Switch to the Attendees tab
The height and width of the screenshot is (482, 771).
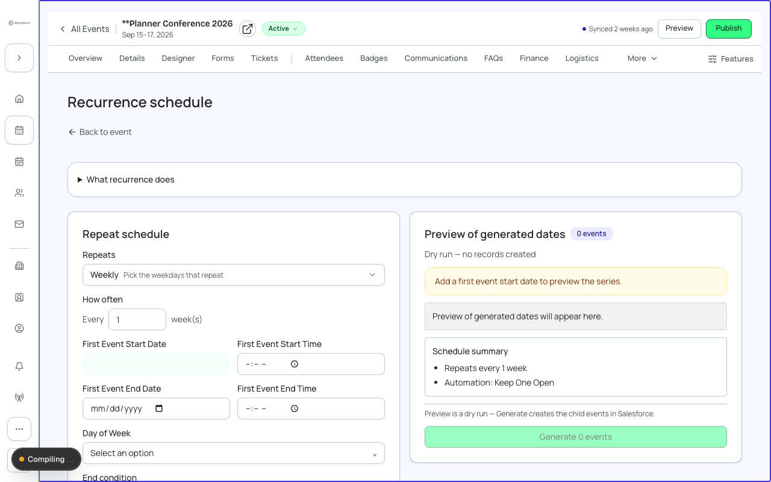pyautogui.click(x=324, y=58)
